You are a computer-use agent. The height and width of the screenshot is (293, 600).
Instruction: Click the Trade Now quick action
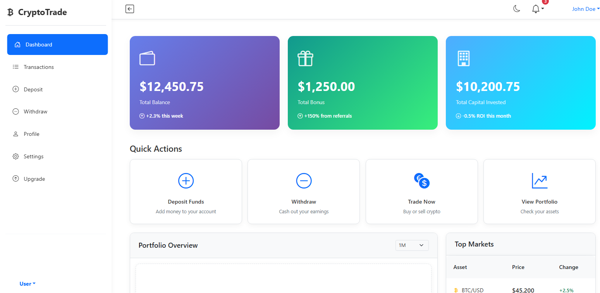coord(421,191)
